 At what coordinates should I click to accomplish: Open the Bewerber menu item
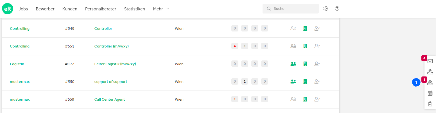[x=45, y=9]
